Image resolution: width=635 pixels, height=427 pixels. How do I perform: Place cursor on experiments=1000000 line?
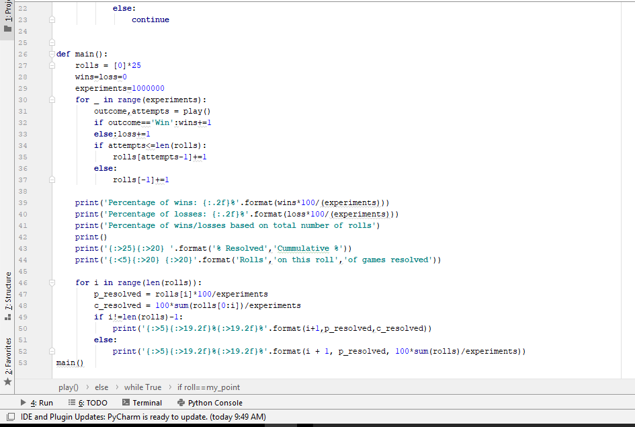click(x=120, y=88)
